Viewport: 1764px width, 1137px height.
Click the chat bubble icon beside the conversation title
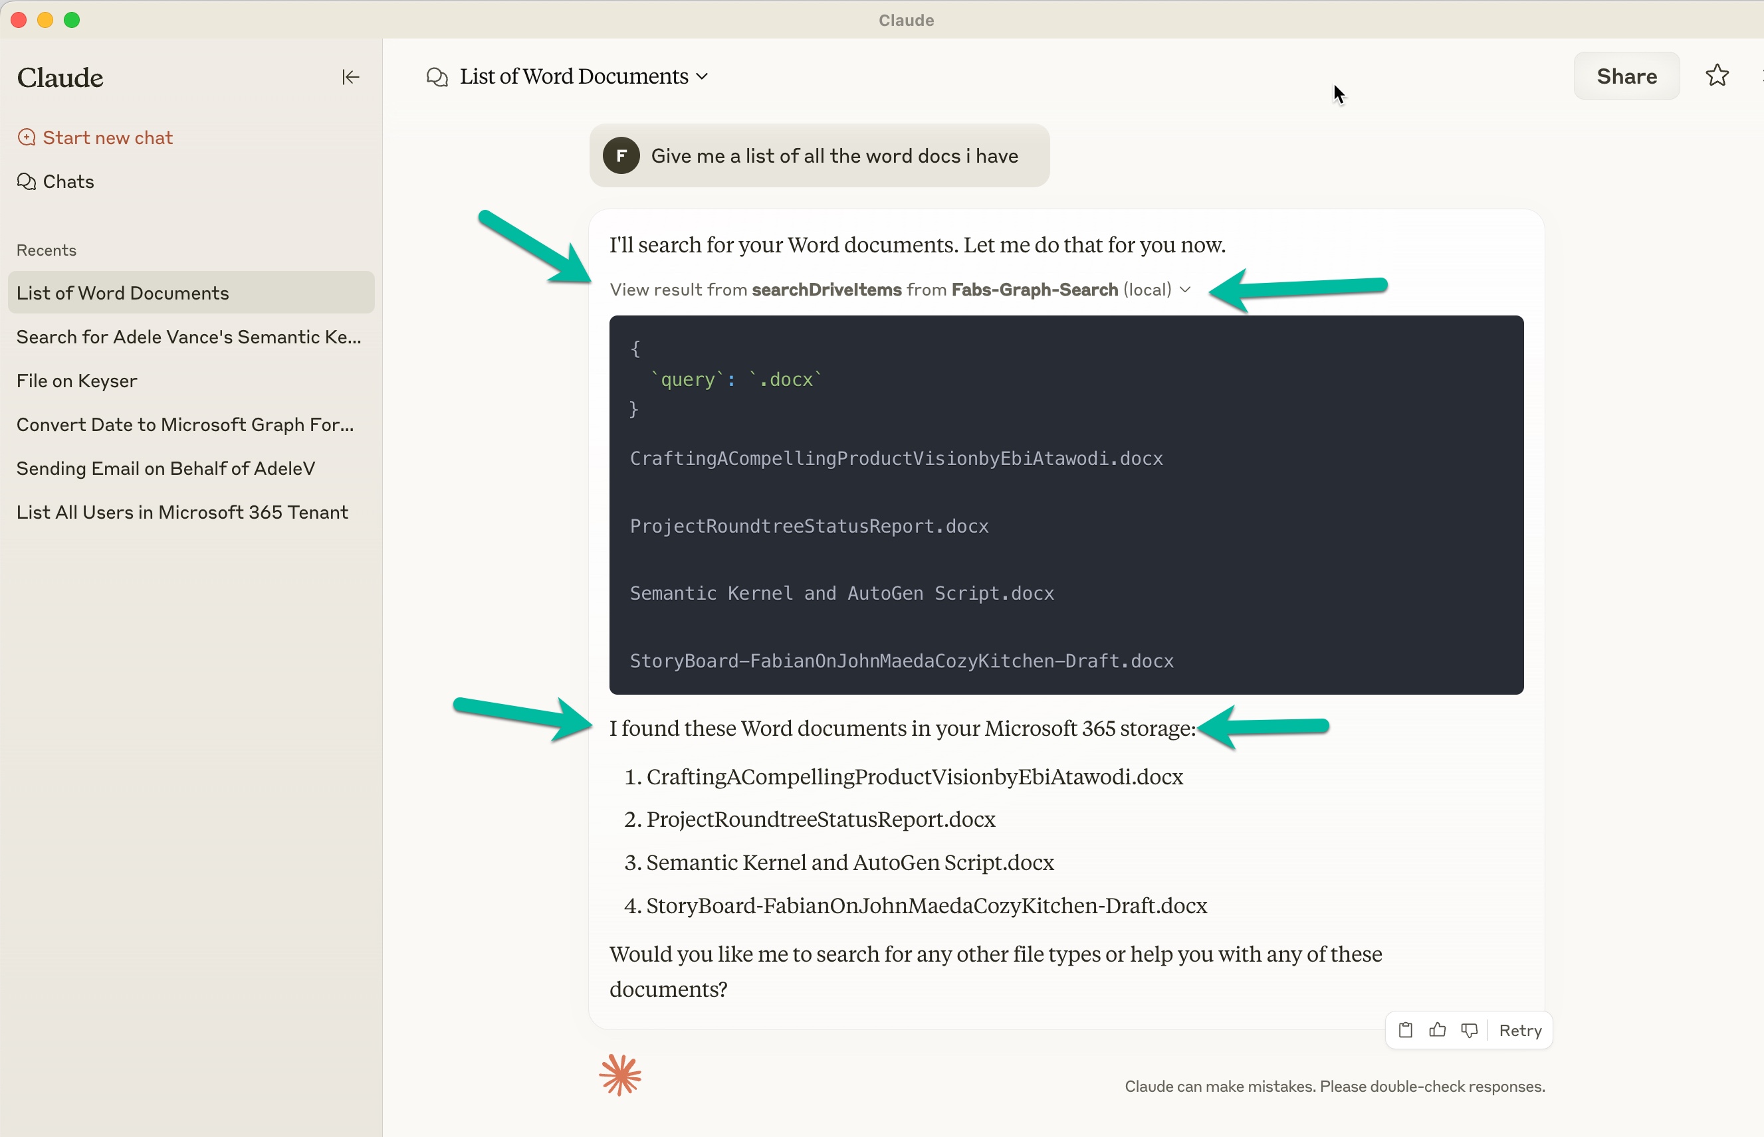click(436, 76)
